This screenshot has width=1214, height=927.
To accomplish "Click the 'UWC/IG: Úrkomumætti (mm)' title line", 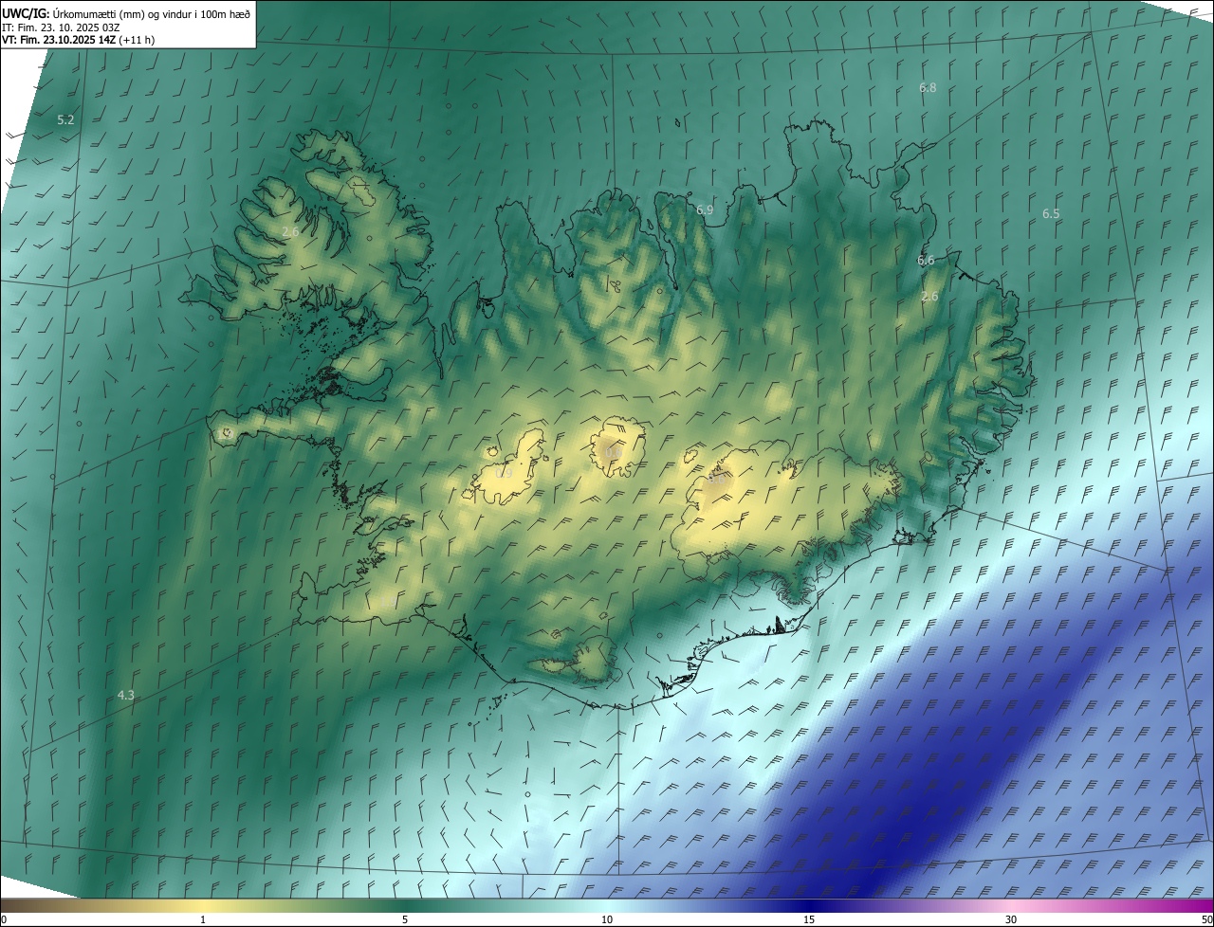I will click(x=126, y=13).
